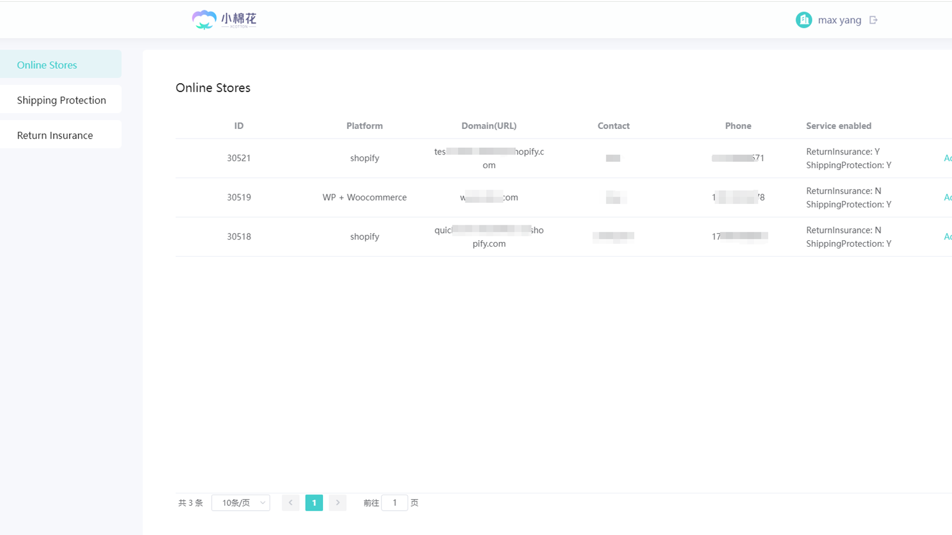Go to next page arrow

click(x=337, y=503)
